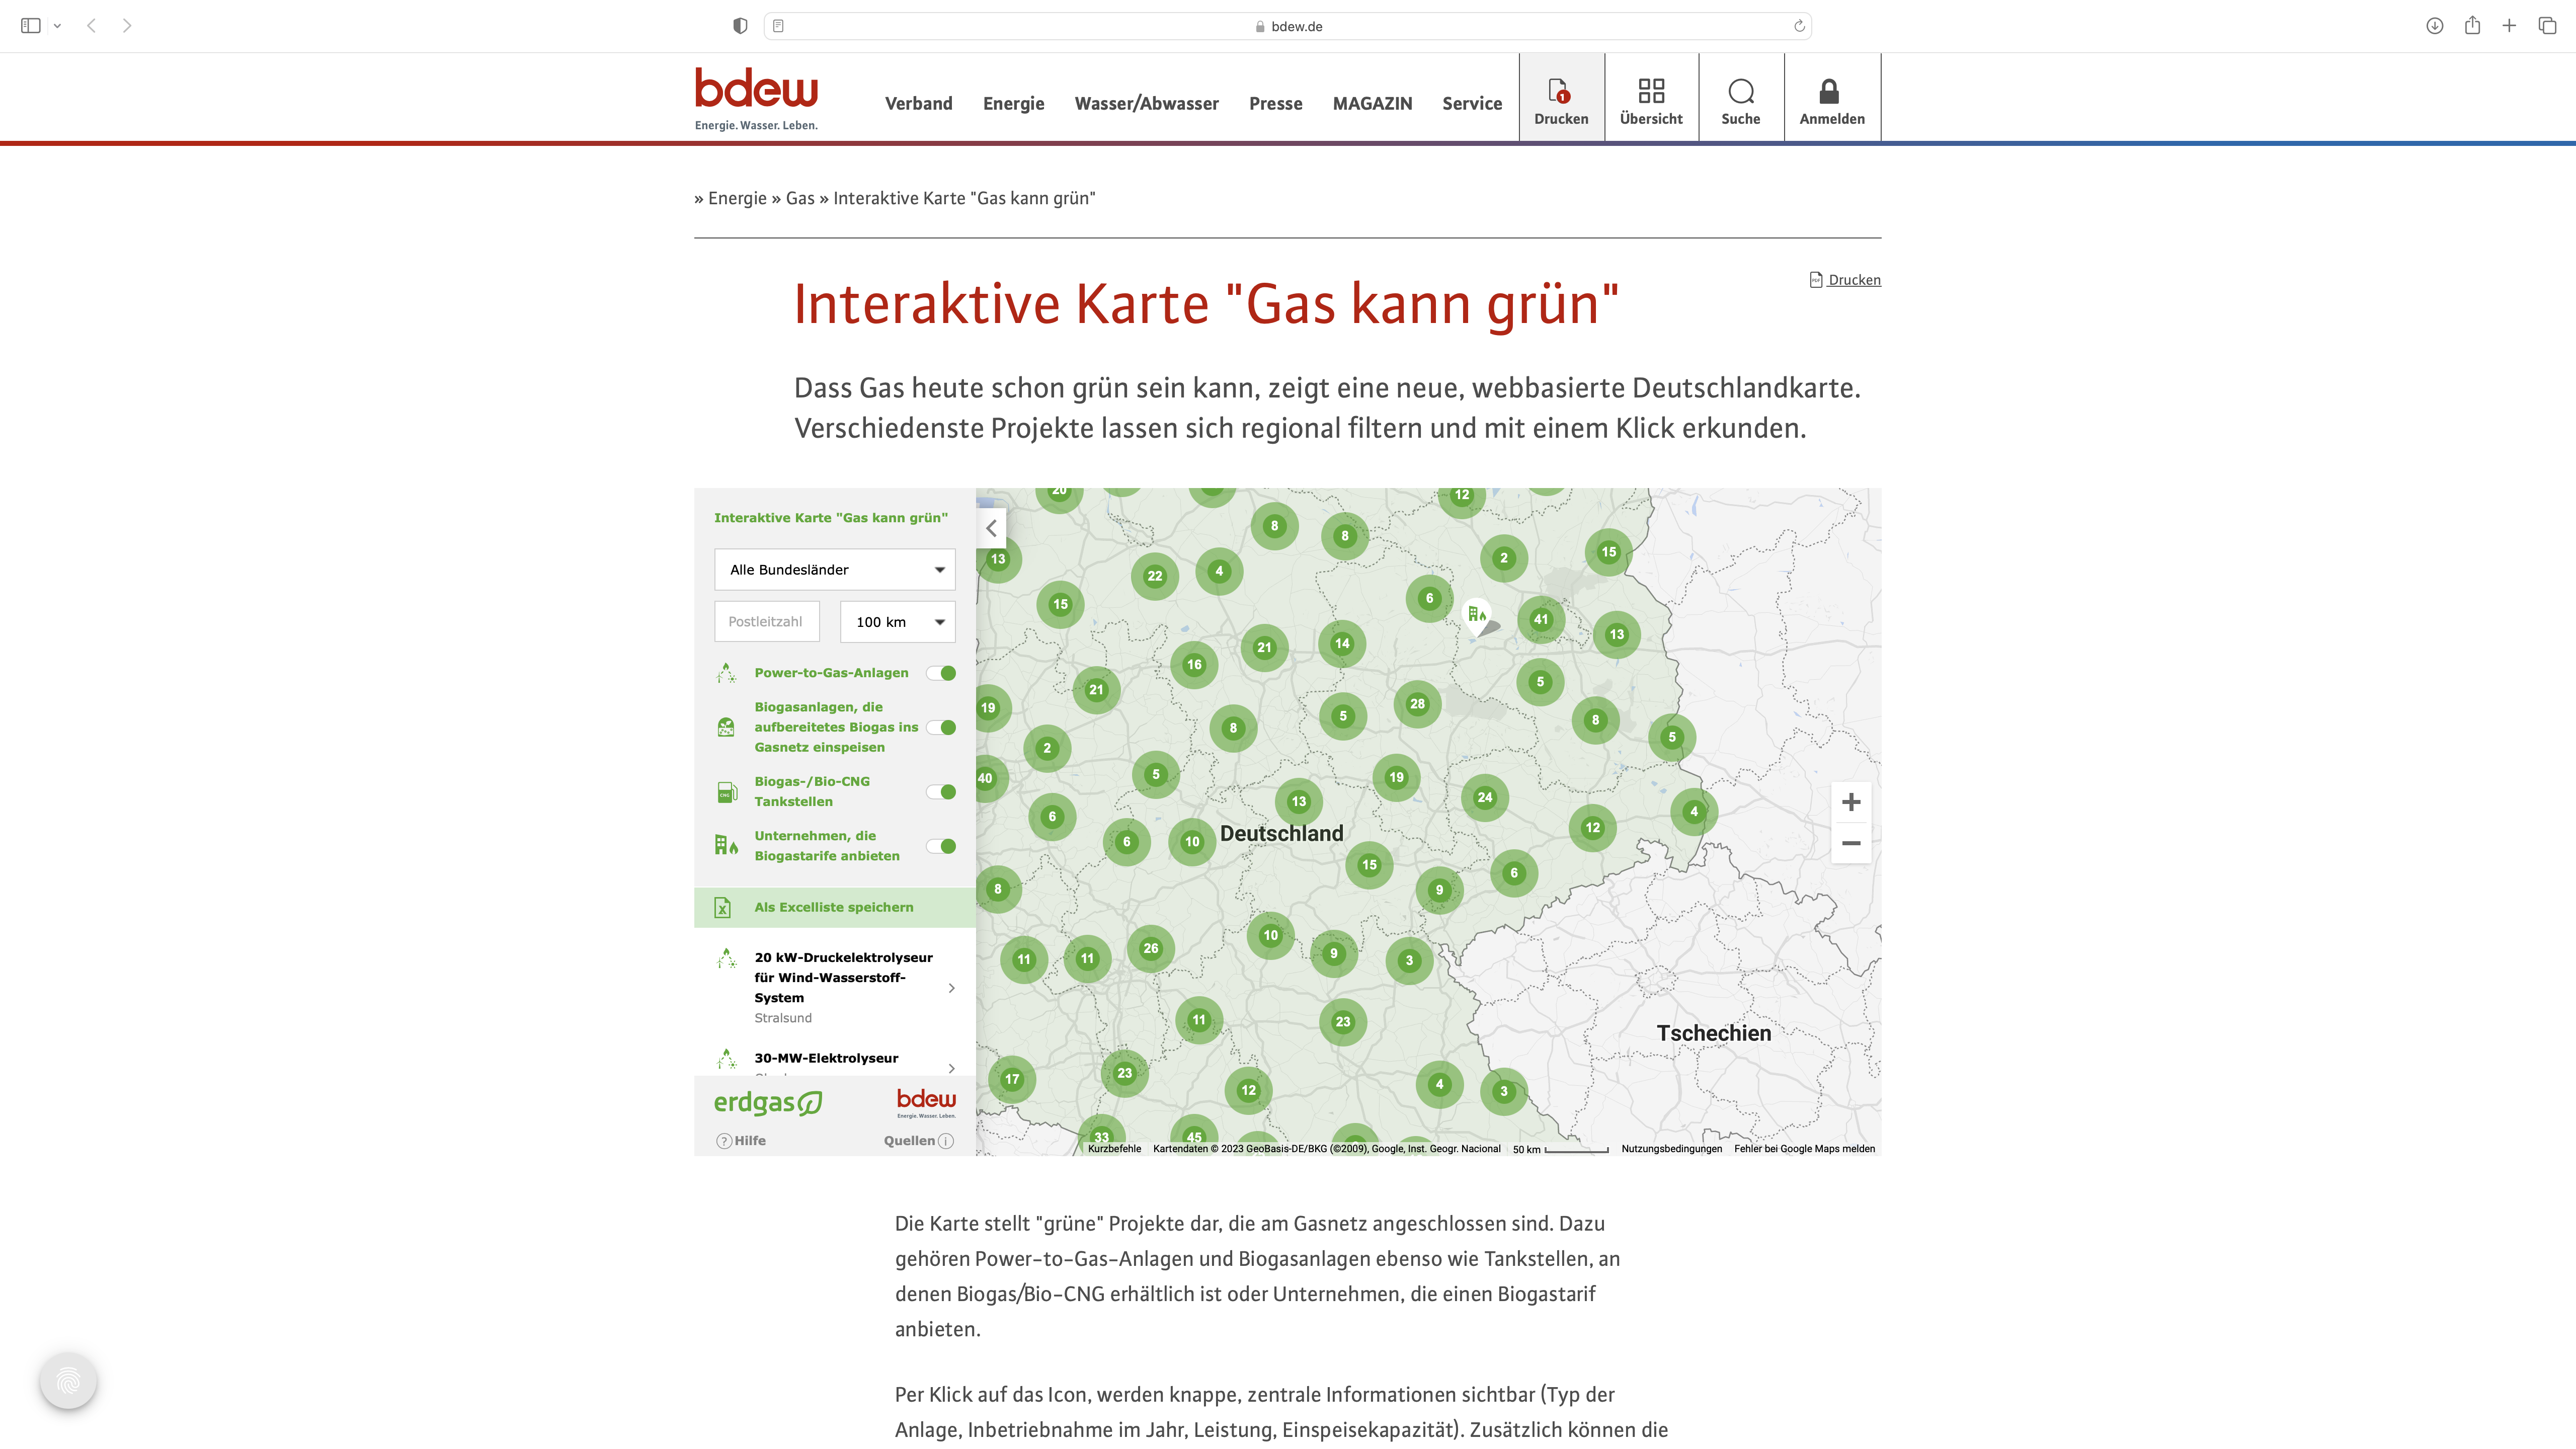The image size is (2576, 1449).
Task: Zoom in the map with plus
Action: click(x=1851, y=802)
